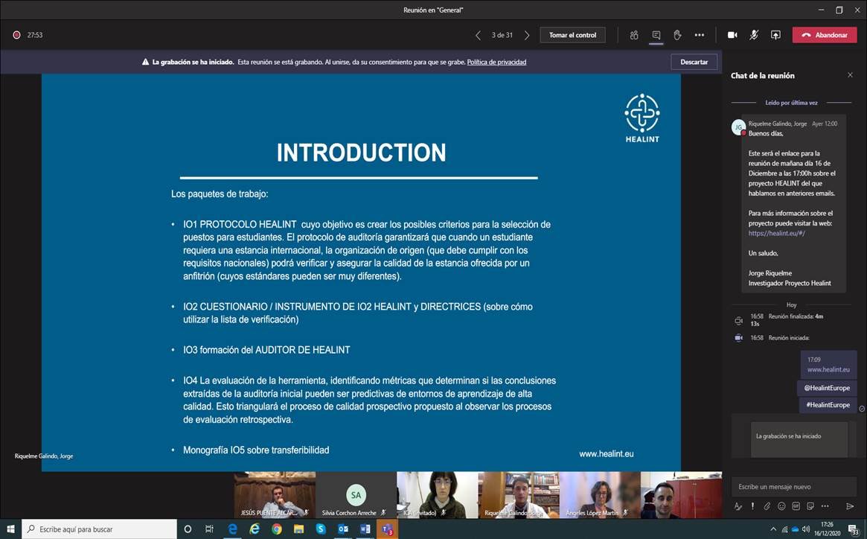Open the https://healint.eu/#/ link in chat

pyautogui.click(x=776, y=233)
